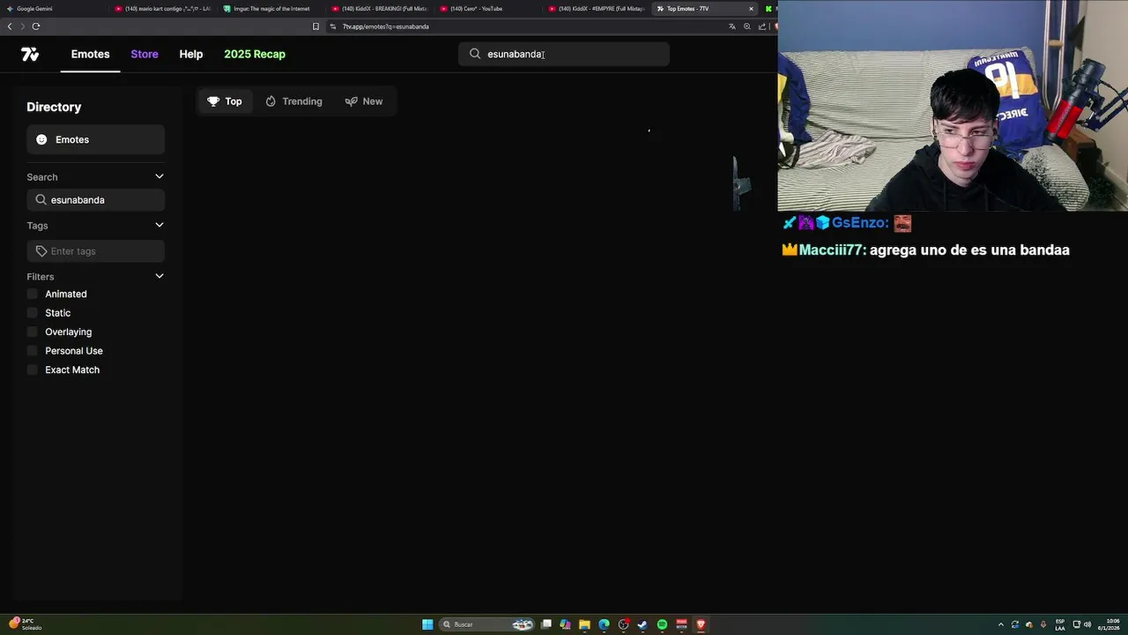Open Brave browser from the taskbar
Viewport: 1128px width, 635px height.
pyautogui.click(x=701, y=624)
